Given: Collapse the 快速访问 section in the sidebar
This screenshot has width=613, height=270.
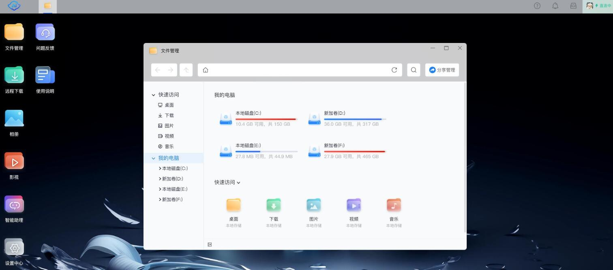Looking at the screenshot, I should 153,94.
